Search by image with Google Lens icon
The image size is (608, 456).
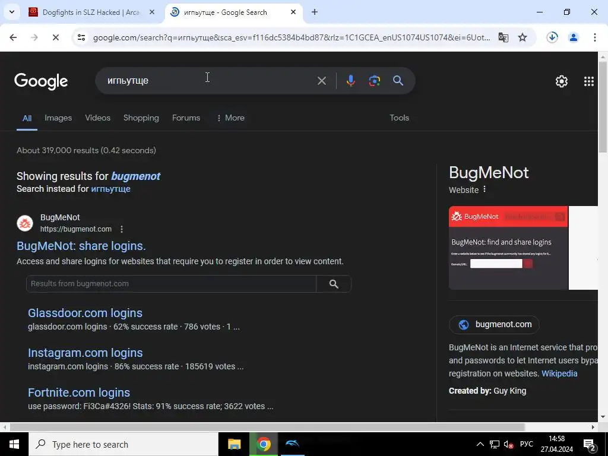(374, 81)
